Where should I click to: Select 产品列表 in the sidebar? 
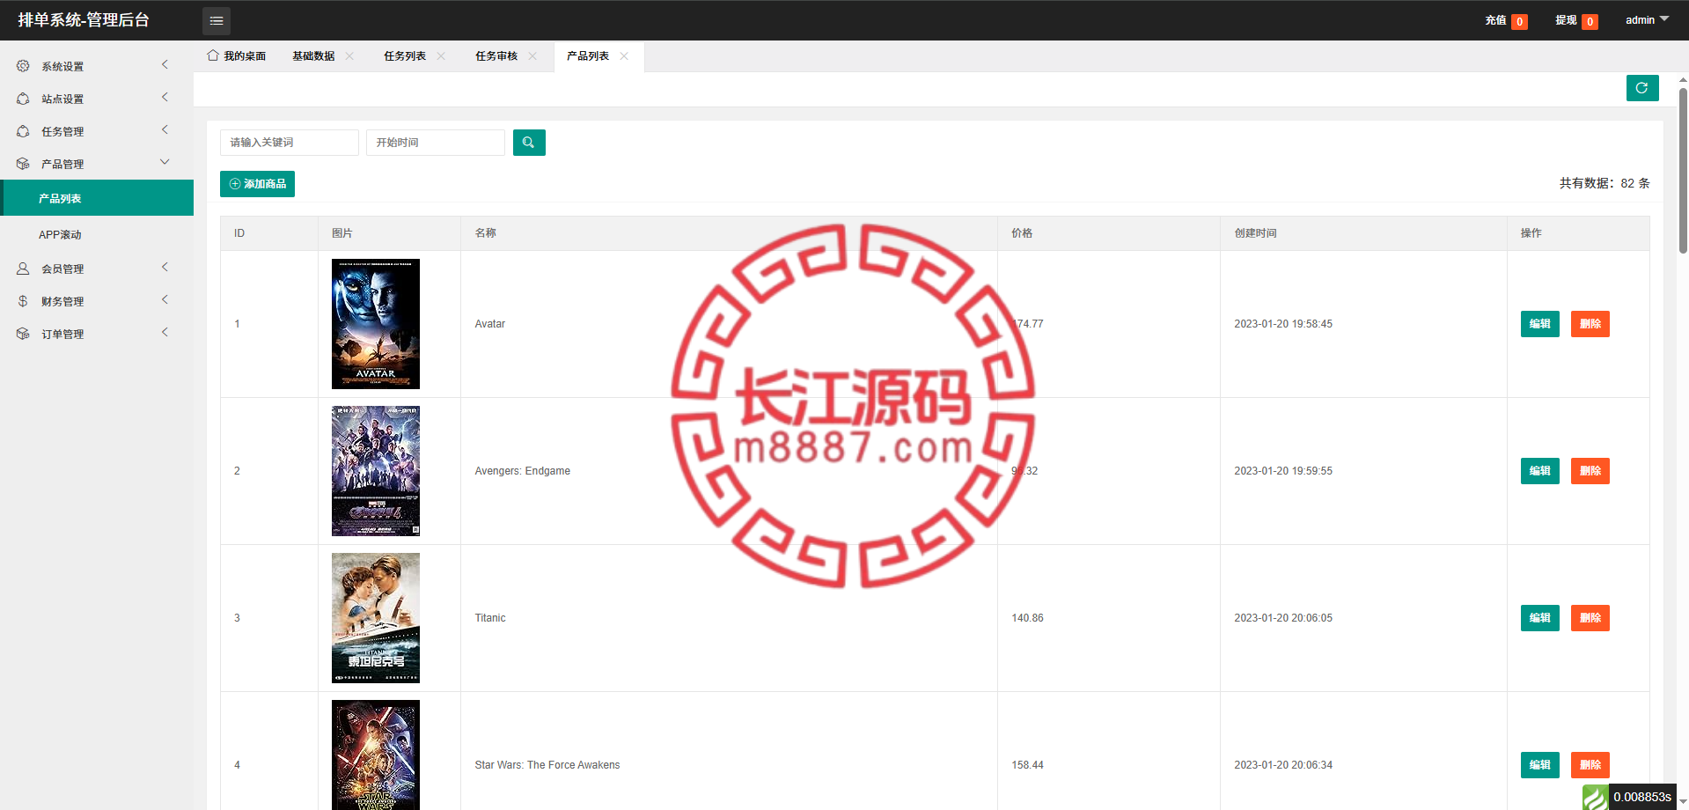[97, 198]
